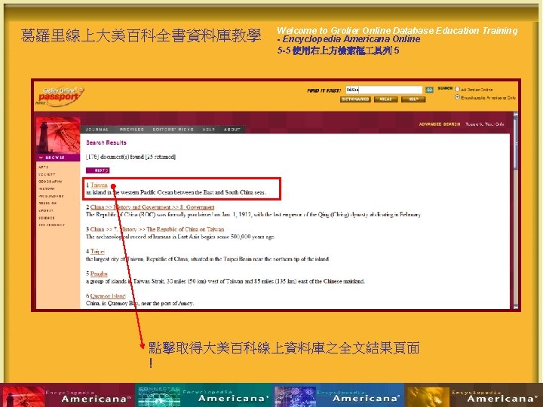Screen dimensions: 543x407
Task: Open the China History and Government result link
Action: (152, 207)
